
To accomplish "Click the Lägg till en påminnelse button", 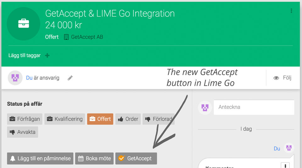I will coord(40,158).
